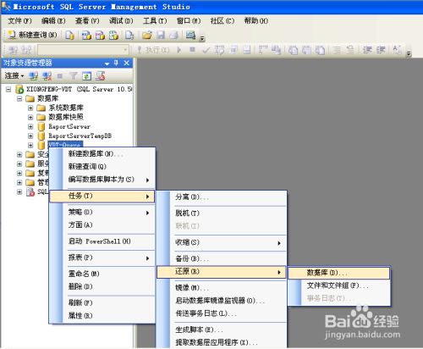Choose 数据库(D)... under 还原 submenu
The image size is (423, 349).
coord(339,273)
